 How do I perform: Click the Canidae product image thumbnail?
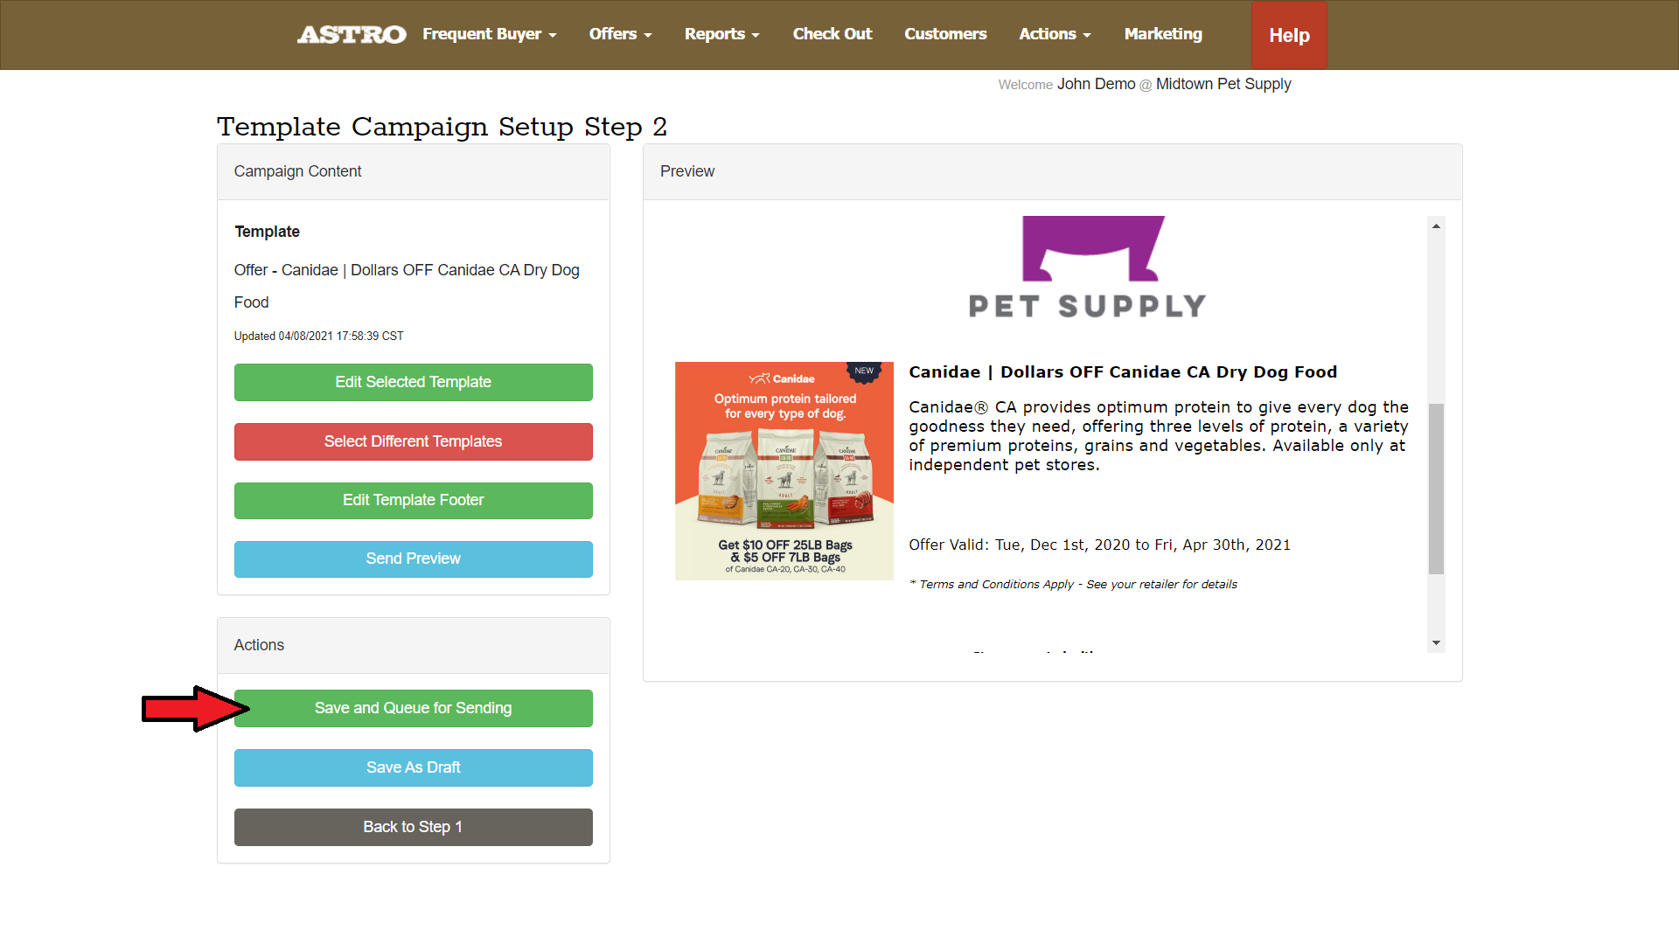point(784,470)
